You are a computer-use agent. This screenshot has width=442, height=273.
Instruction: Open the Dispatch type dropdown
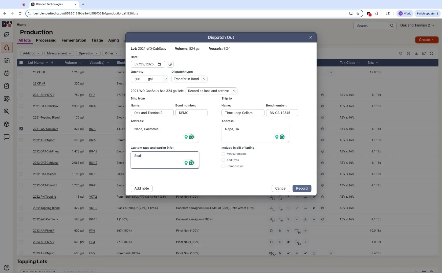point(189,79)
